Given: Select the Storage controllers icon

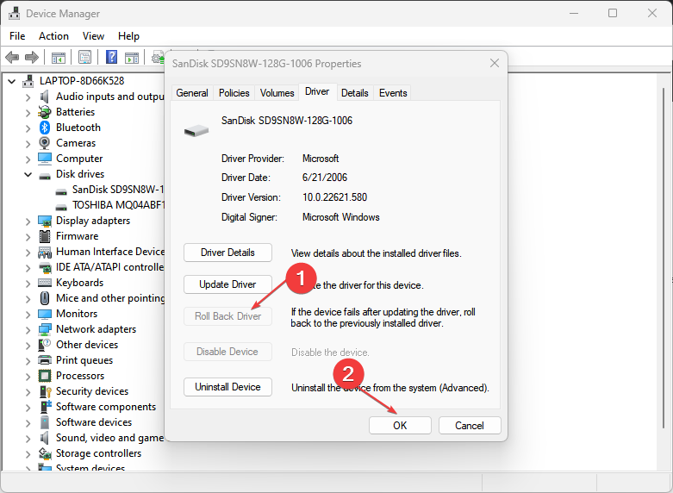Looking at the screenshot, I should point(45,453).
